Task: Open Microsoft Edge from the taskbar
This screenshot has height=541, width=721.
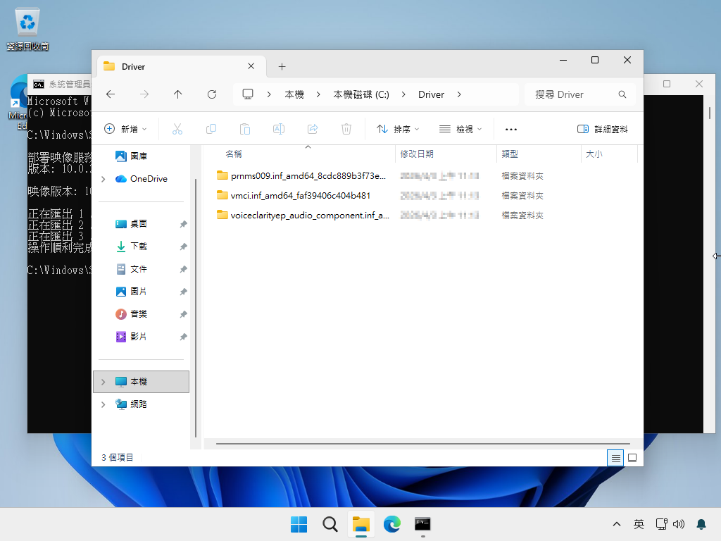Action: tap(392, 525)
